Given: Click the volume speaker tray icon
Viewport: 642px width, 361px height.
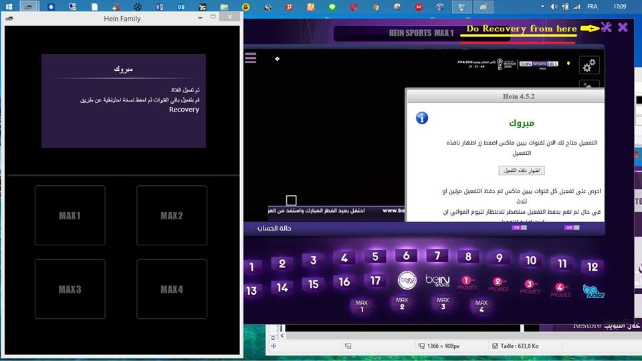Looking at the screenshot, I should 554,7.
